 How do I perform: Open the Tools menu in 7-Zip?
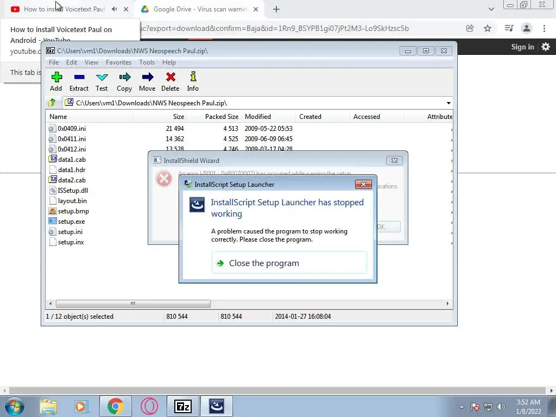coord(147,62)
